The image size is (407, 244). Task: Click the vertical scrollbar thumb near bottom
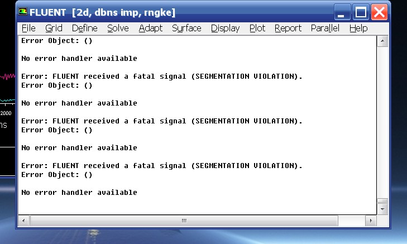tap(382, 201)
